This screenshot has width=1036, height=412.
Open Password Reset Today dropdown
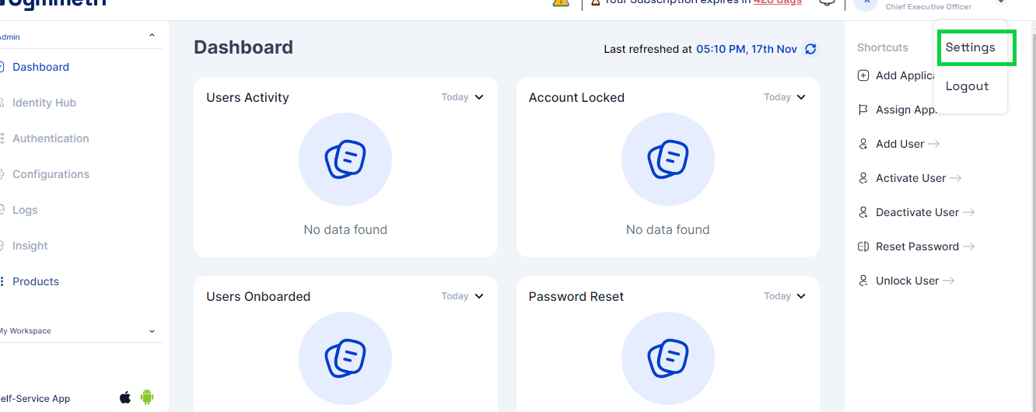tap(785, 296)
